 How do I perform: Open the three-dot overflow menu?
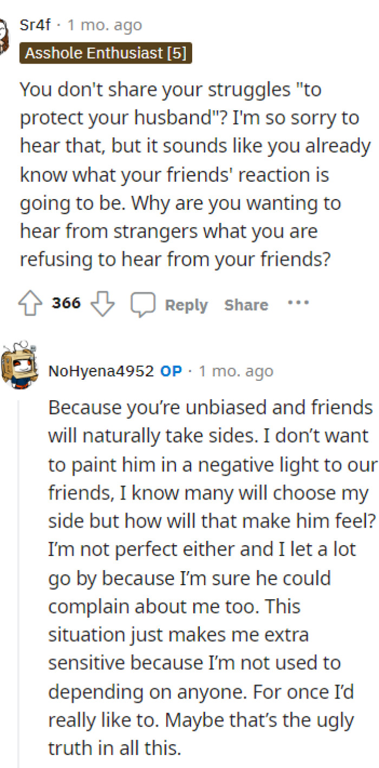point(298,303)
